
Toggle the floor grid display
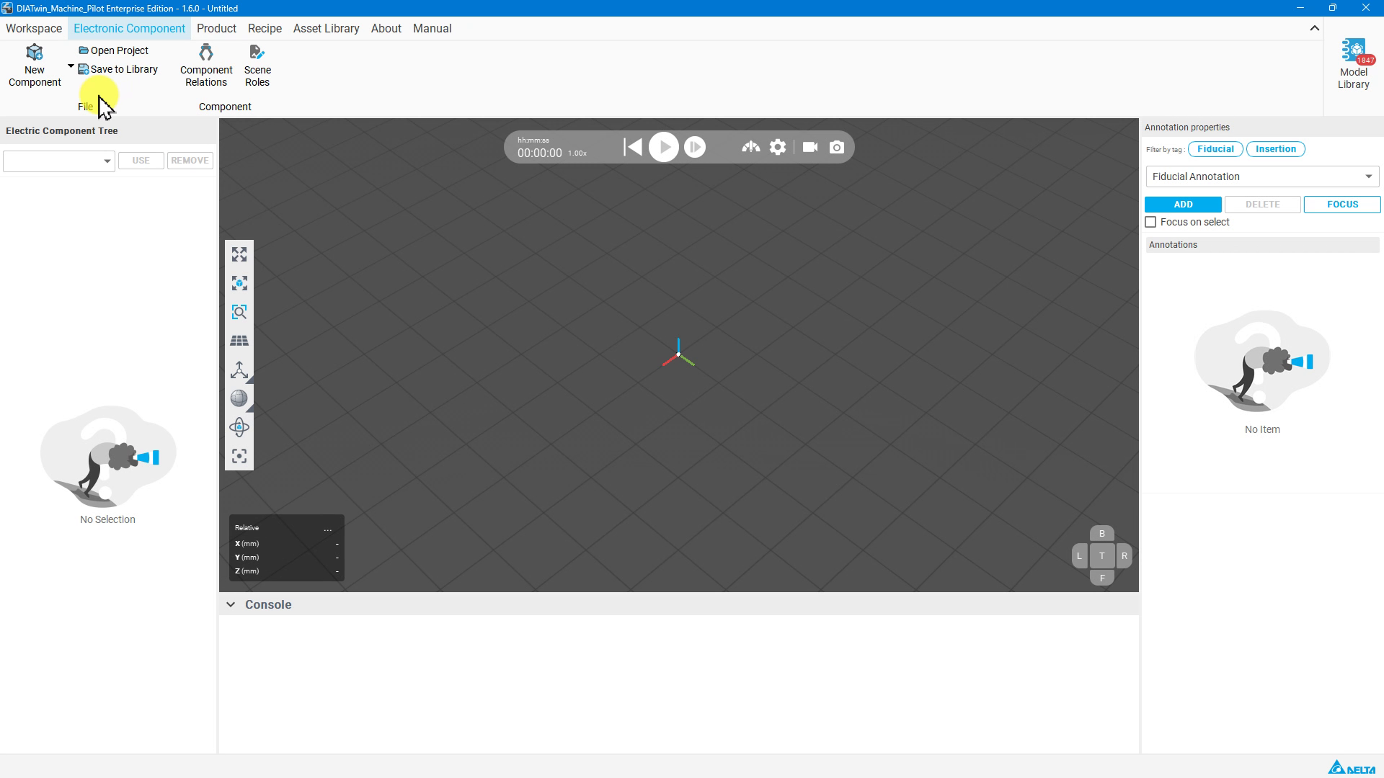(x=239, y=341)
